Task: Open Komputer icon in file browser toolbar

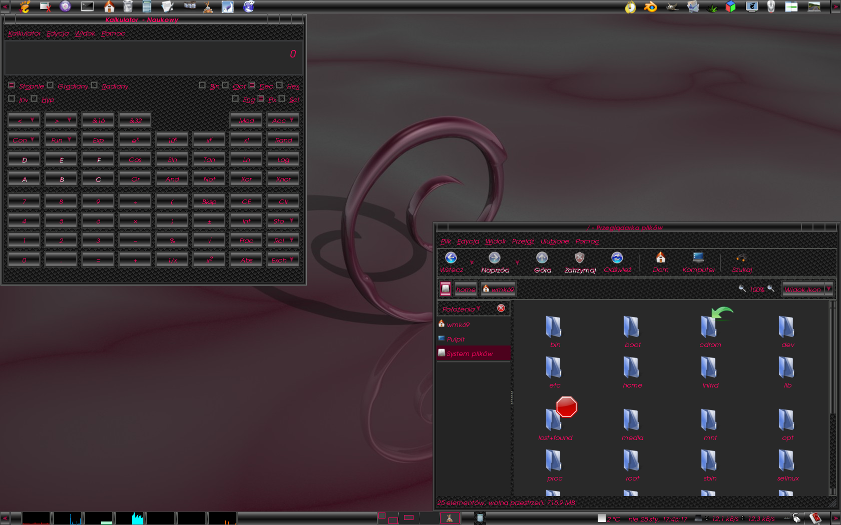Action: 698,257
